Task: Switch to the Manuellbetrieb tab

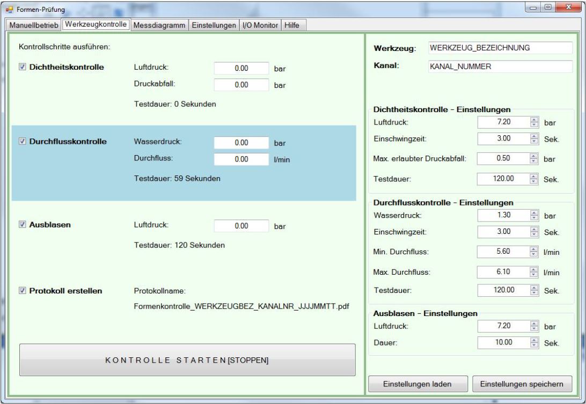Action: 32,26
